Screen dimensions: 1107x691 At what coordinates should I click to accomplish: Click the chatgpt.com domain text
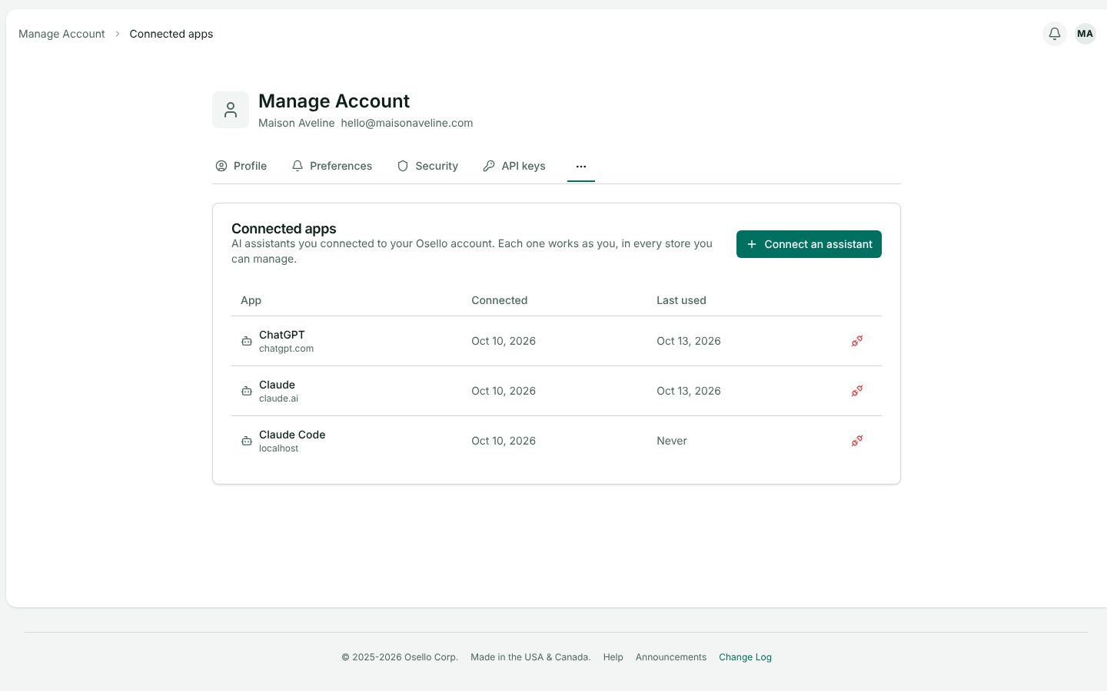tap(286, 349)
